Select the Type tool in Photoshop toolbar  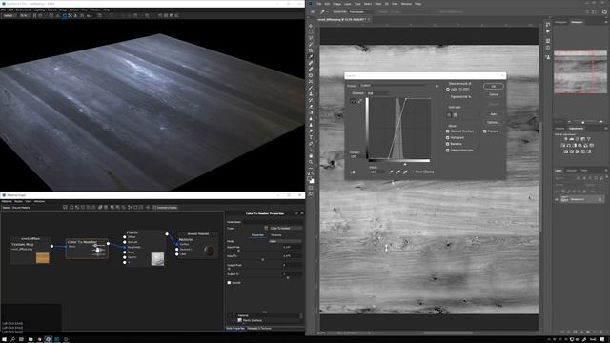311,137
